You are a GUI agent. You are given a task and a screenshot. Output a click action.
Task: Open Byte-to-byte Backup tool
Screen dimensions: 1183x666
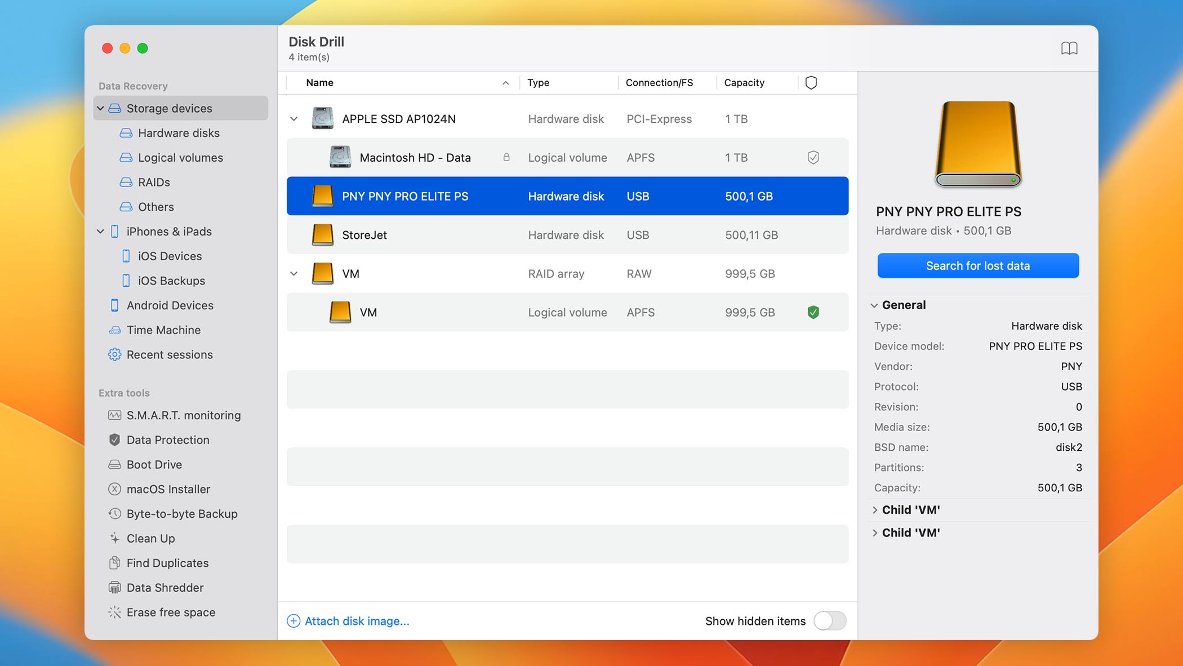(x=172, y=514)
